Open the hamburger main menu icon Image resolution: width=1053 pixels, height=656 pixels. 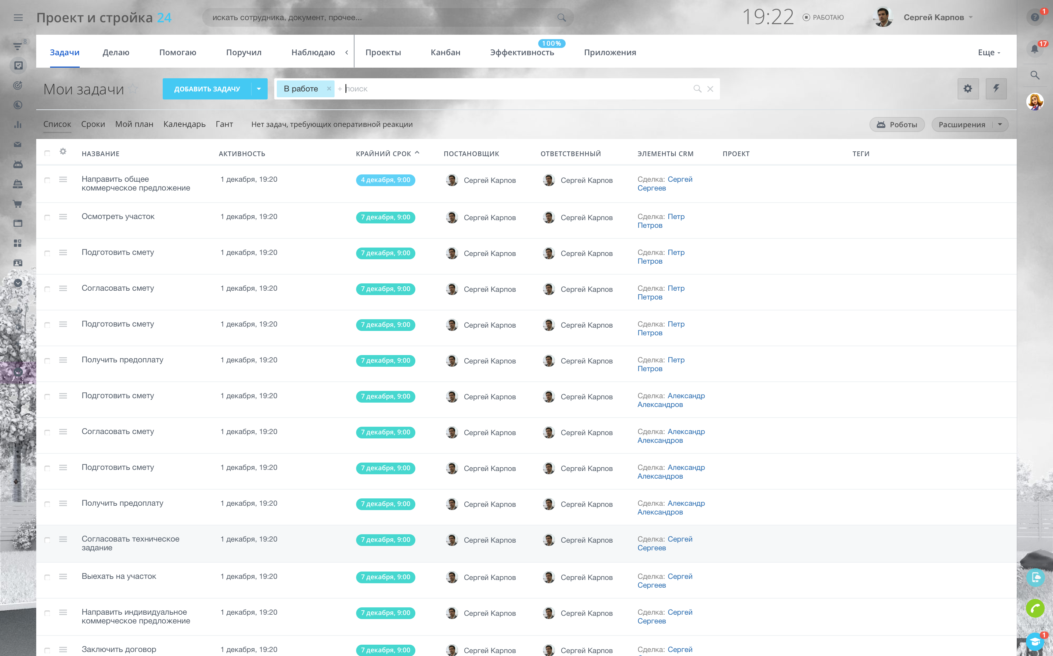tap(18, 17)
